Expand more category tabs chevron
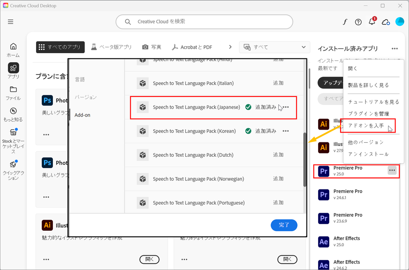The width and height of the screenshot is (409, 270). pos(230,47)
